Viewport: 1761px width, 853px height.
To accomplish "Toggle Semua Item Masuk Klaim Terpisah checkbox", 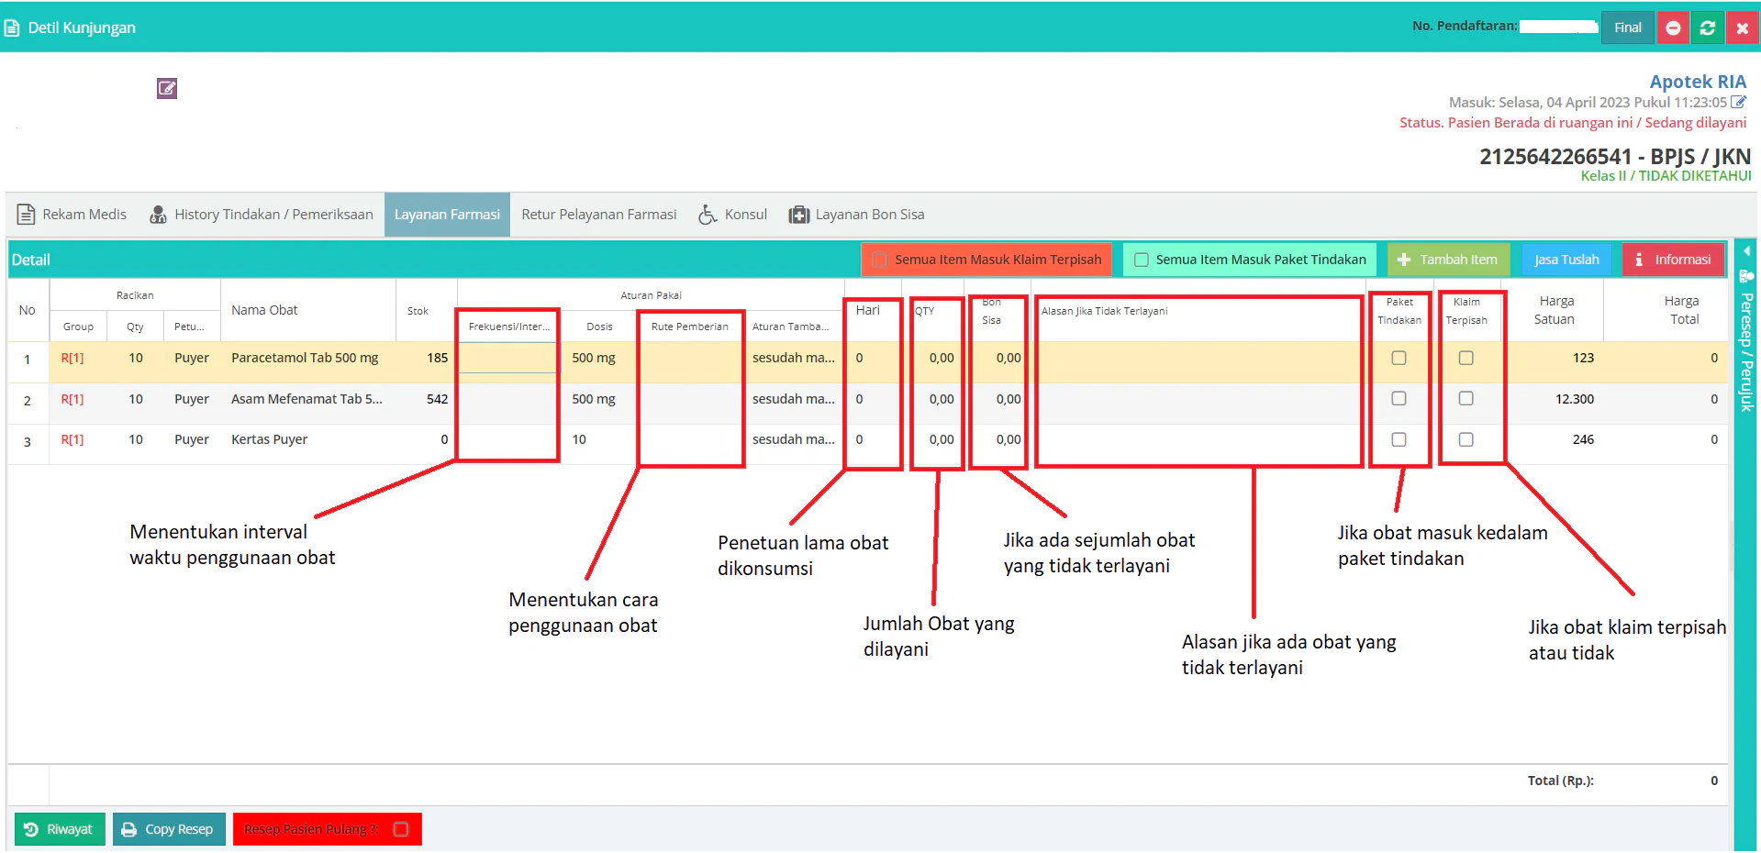I will tap(880, 260).
